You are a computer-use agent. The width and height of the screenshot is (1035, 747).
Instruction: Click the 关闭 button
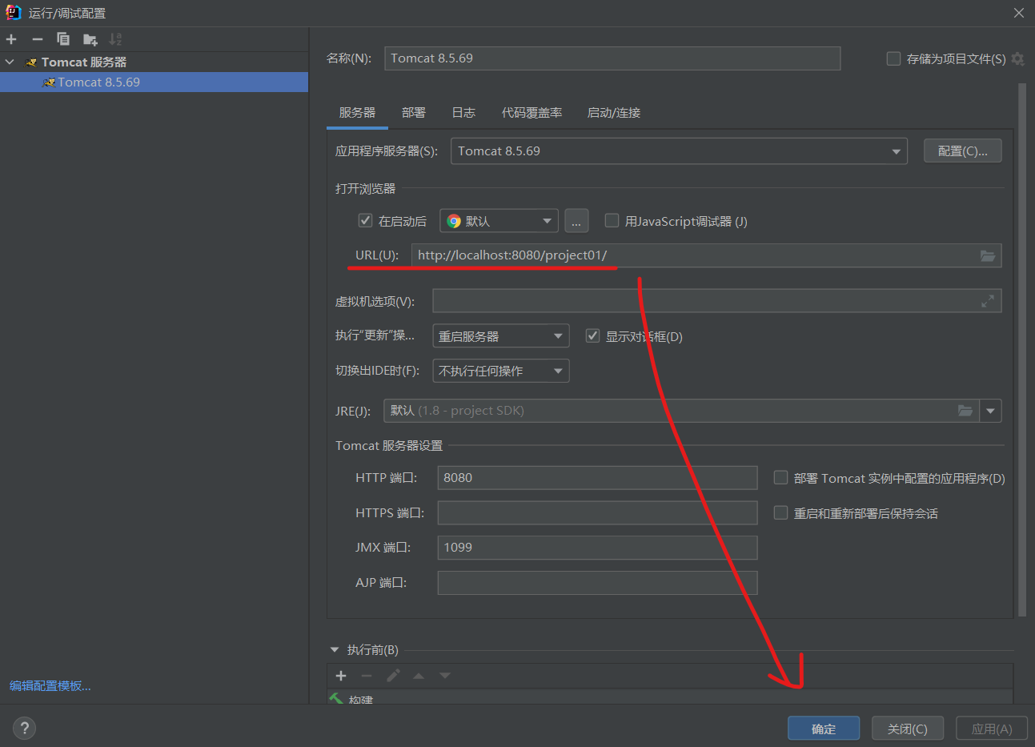click(x=908, y=729)
